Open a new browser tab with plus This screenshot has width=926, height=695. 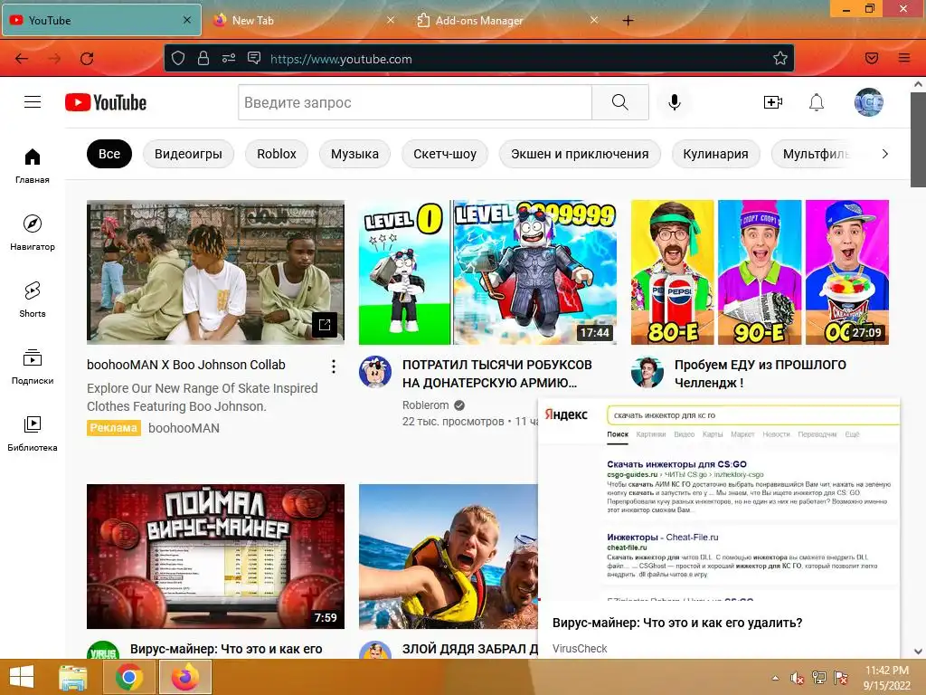[628, 21]
